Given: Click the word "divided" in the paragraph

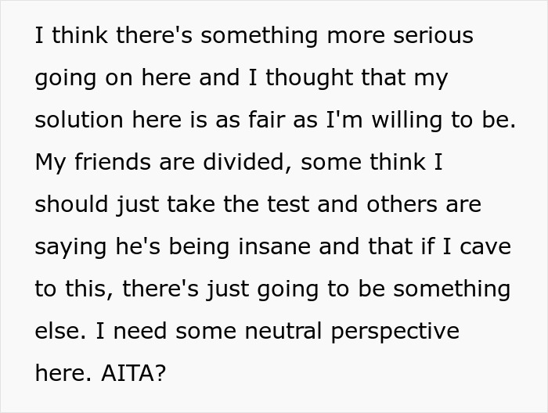Looking at the screenshot, I should 247,162.
